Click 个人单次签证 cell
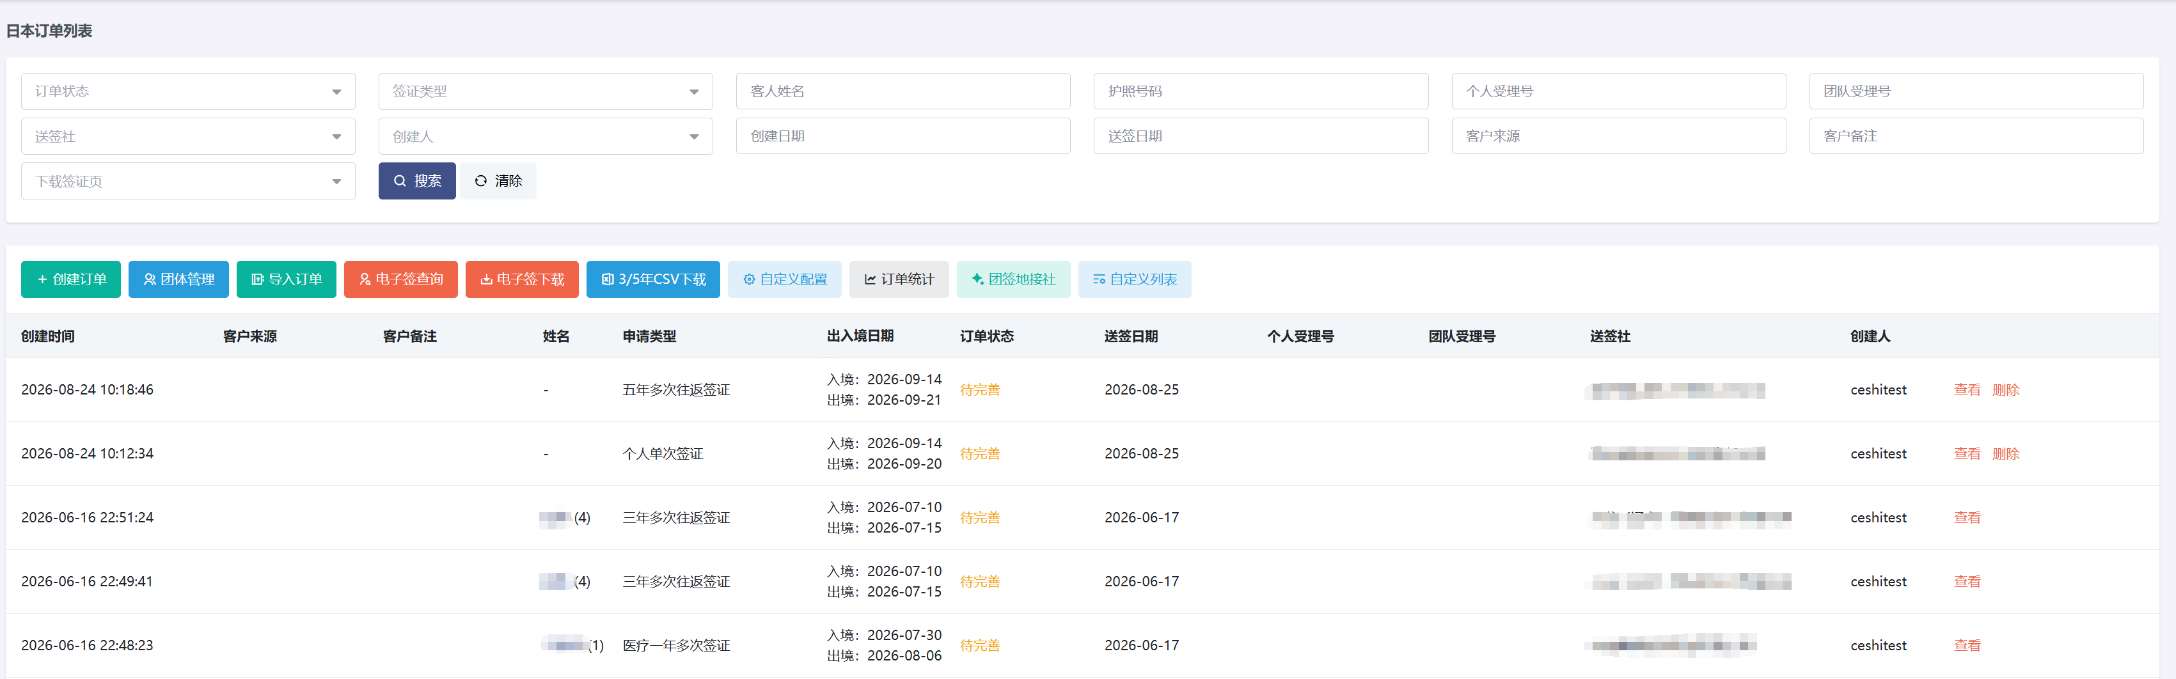 (662, 455)
